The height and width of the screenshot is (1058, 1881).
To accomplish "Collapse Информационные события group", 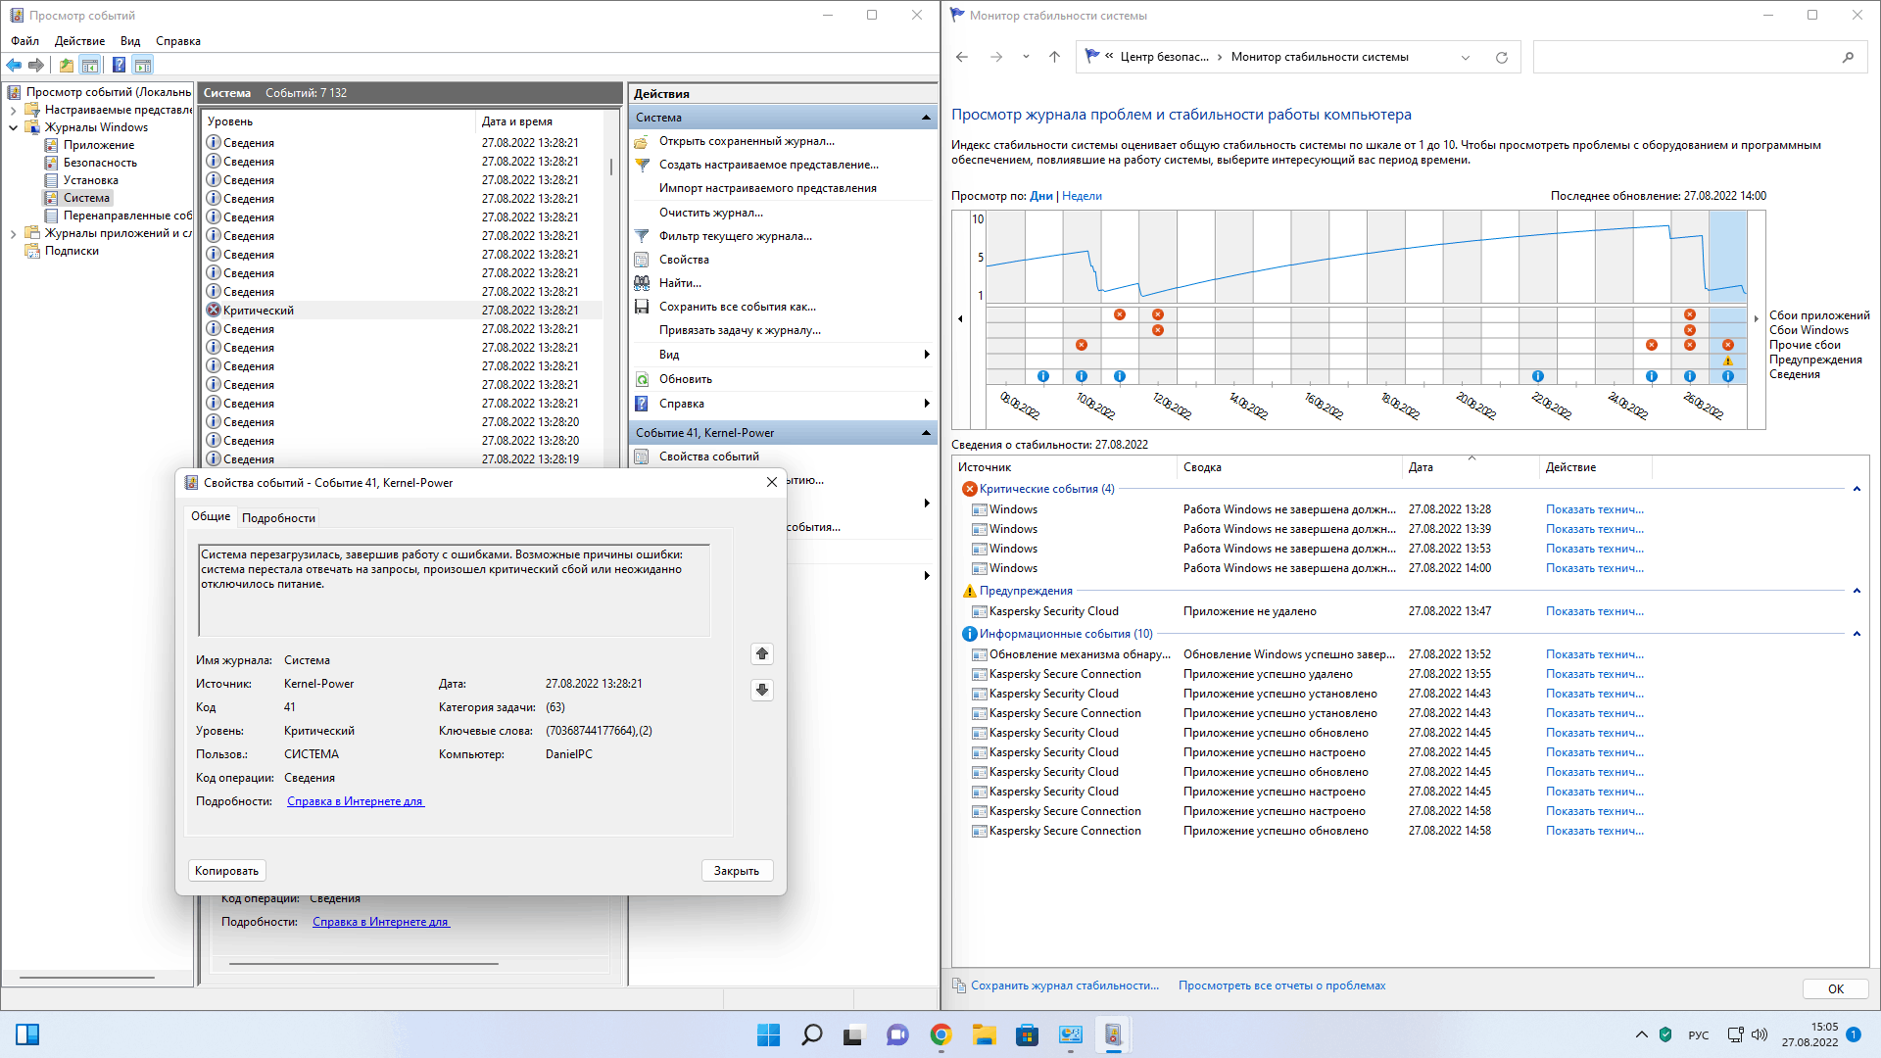I will click(1857, 634).
